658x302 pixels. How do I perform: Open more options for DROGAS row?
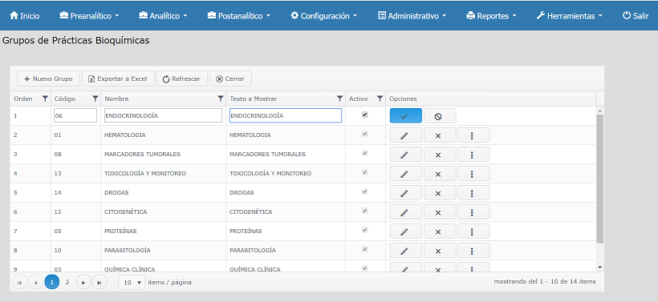click(x=473, y=193)
